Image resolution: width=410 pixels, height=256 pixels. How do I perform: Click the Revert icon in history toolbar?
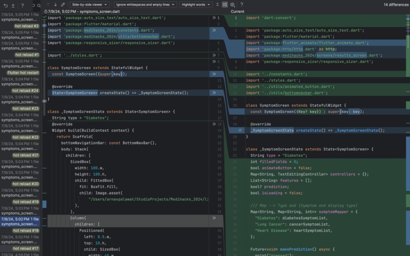[6, 5]
